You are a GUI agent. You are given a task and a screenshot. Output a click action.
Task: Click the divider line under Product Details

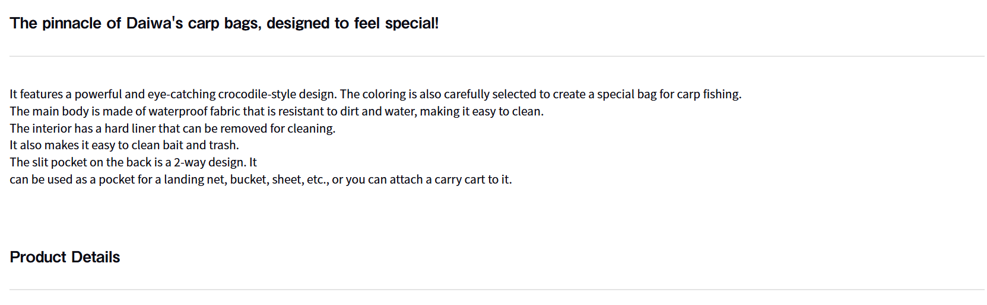click(x=496, y=290)
